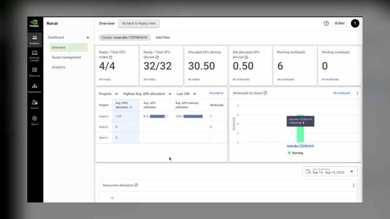Open All nodes link under GPU nodes
Image resolution: width=390 pixels, height=219 pixels.
tap(105, 79)
